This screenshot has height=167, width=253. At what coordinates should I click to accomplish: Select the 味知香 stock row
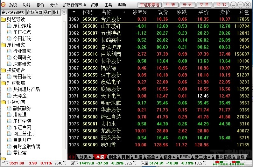pyautogui.click(x=159, y=145)
